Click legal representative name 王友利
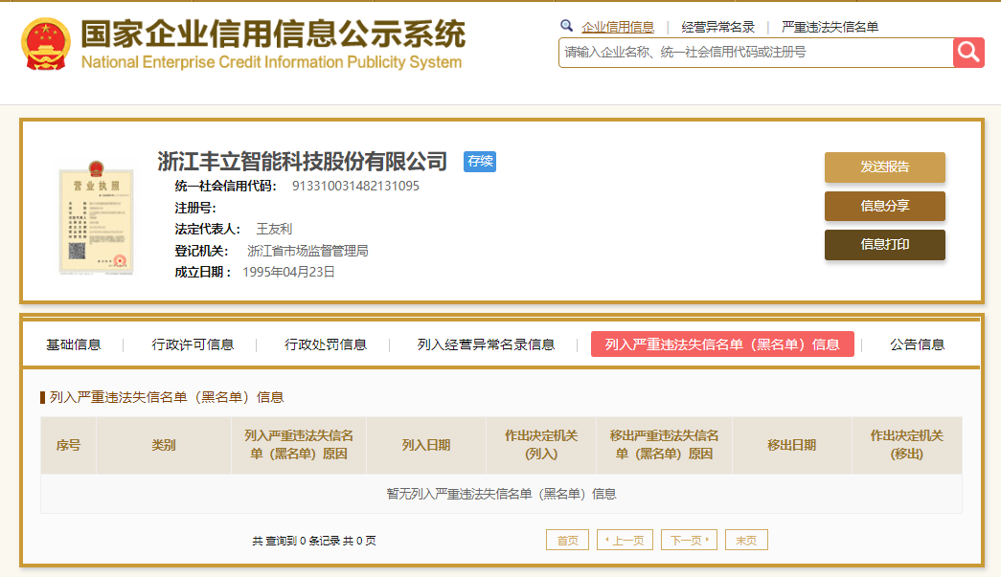The height and width of the screenshot is (577, 1001). [x=274, y=229]
